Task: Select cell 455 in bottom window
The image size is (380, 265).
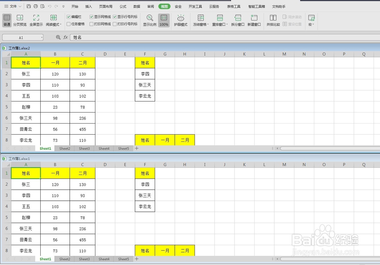Action: (82, 240)
